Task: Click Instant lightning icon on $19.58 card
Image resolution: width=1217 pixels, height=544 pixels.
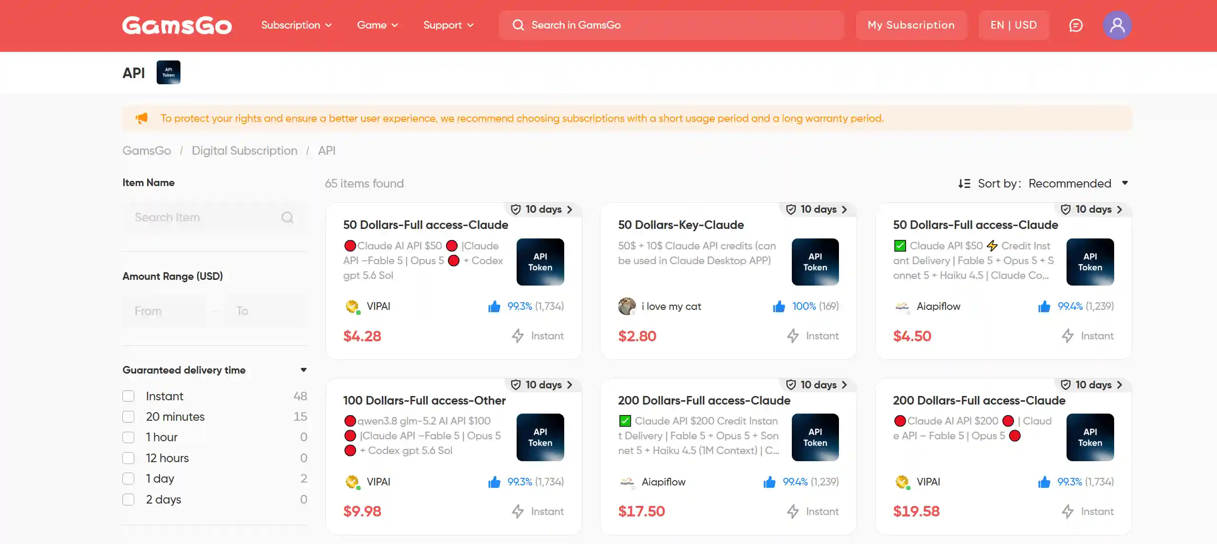Action: (1067, 511)
